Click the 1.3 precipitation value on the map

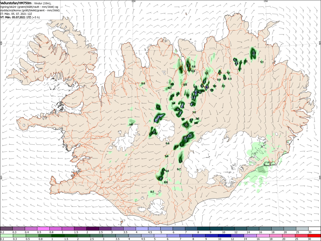click(187, 95)
